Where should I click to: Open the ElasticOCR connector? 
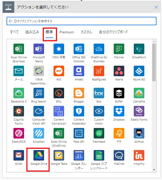(x=19, y=133)
